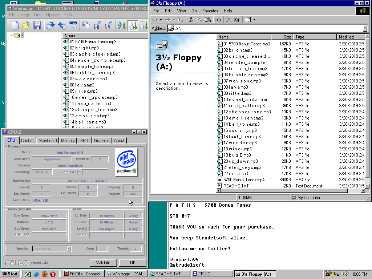
Task: Launch Firefox from the Quick Launch bar
Action: [45, 274]
